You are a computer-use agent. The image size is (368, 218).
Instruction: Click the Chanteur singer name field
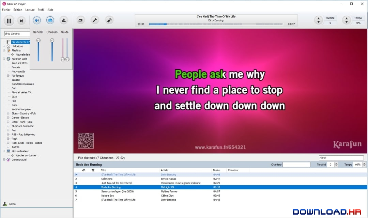[296, 165]
